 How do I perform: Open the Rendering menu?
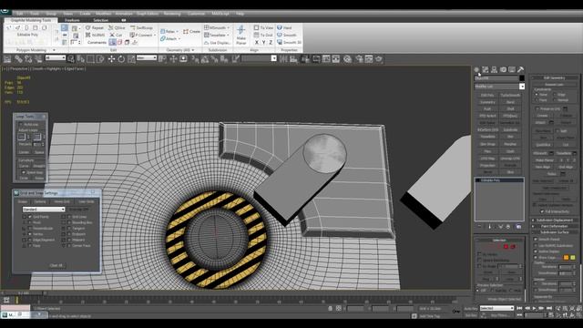click(172, 14)
